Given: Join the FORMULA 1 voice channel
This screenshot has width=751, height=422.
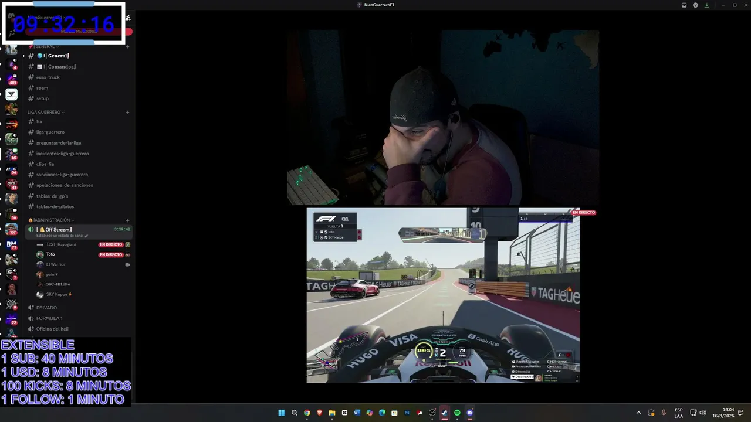Looking at the screenshot, I should click(79, 318).
